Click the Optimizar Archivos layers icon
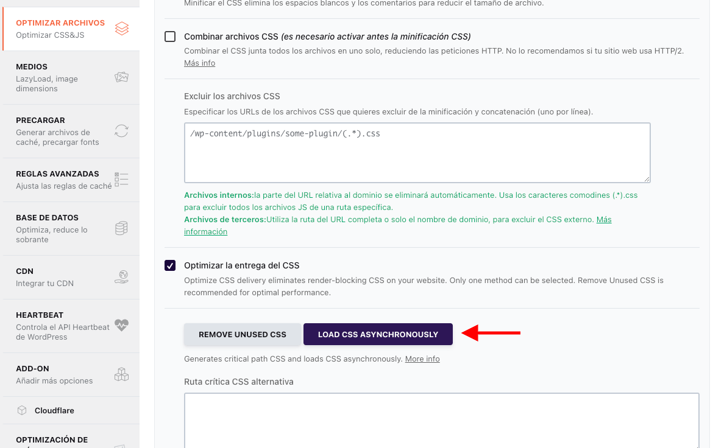The image size is (713, 448). [122, 29]
